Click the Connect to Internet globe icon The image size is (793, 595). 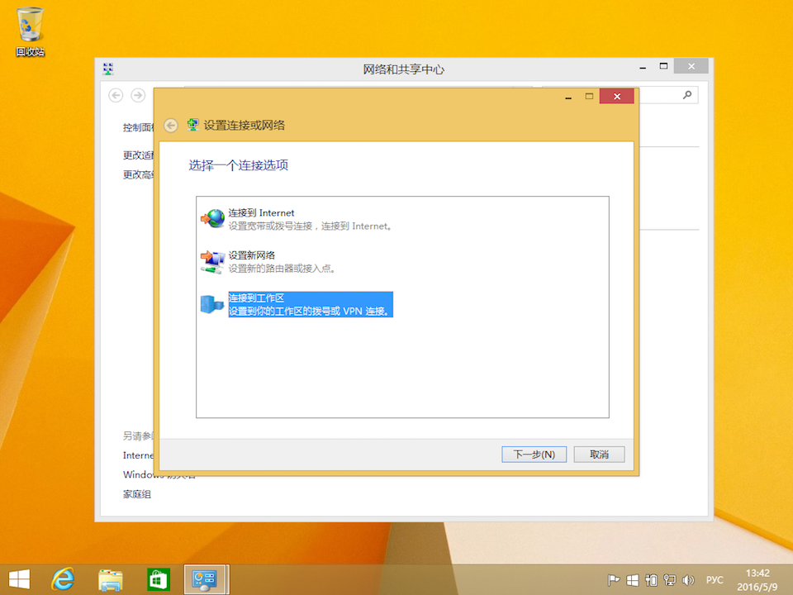coord(212,218)
